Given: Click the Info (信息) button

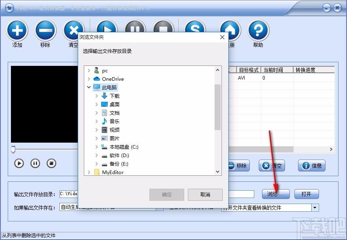Looking at the screenshot, I should point(312,166).
